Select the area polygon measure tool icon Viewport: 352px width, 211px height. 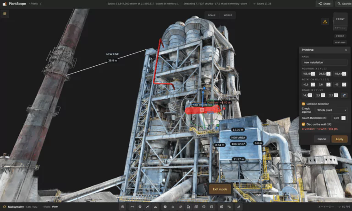(140, 207)
